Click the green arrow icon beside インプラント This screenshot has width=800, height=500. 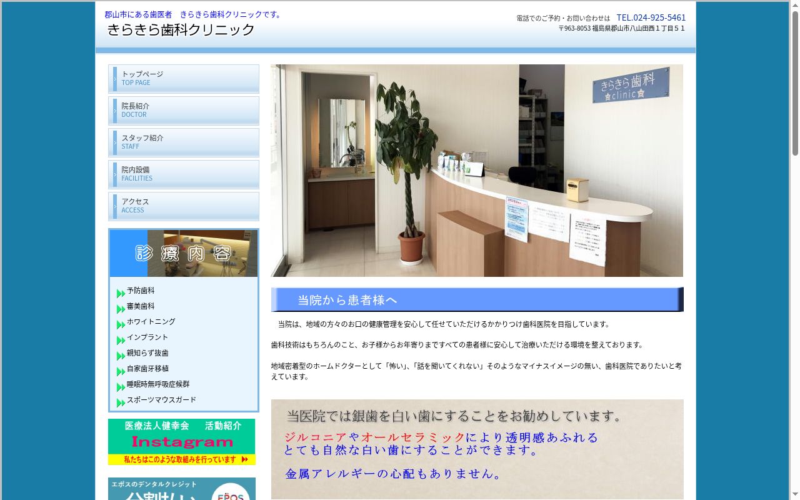(x=121, y=341)
